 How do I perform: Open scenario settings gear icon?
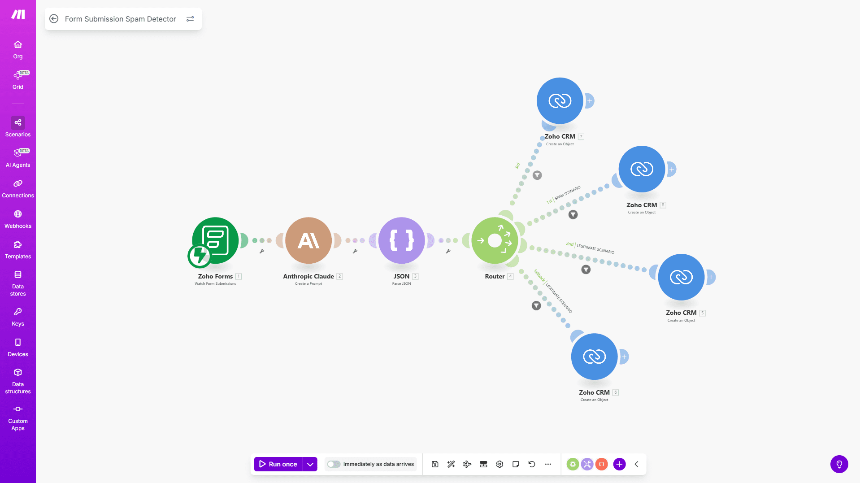click(x=499, y=464)
